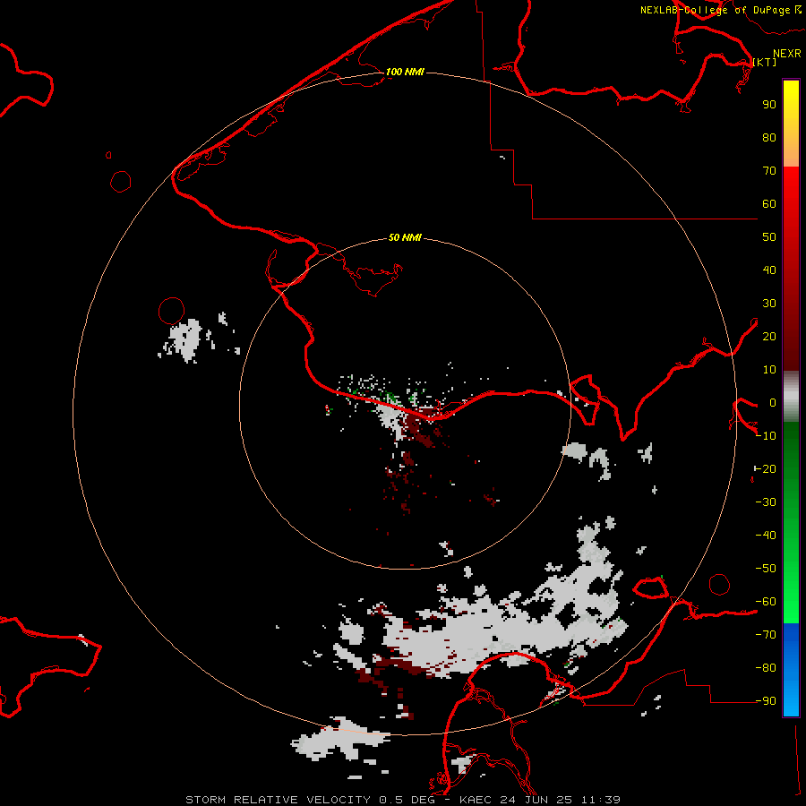This screenshot has height=806, width=806.
Task: Click the color scale's "90" tick label
Action: pyautogui.click(x=769, y=105)
